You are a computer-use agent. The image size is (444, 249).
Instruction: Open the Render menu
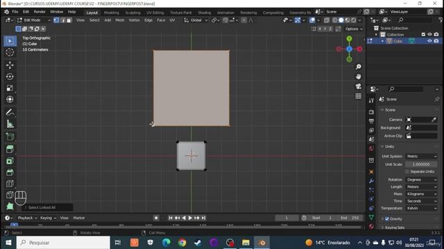click(40, 12)
